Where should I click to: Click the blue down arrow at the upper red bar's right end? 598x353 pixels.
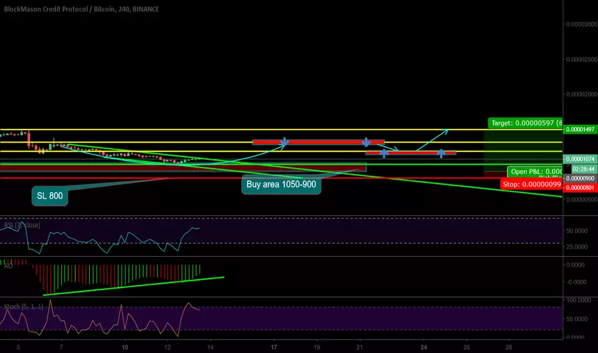tap(366, 142)
